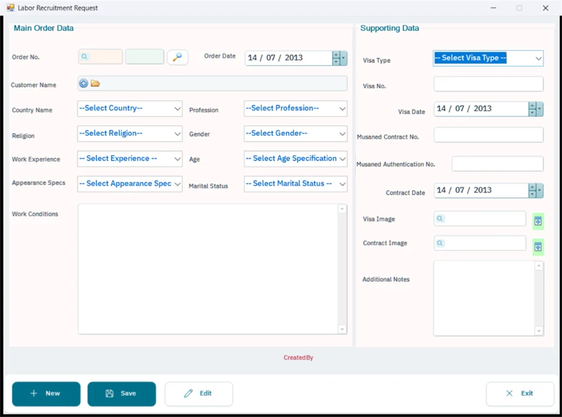Open the Contract Date calendar dropdown arrow
Screen dimensions: 562x417
[539, 191]
